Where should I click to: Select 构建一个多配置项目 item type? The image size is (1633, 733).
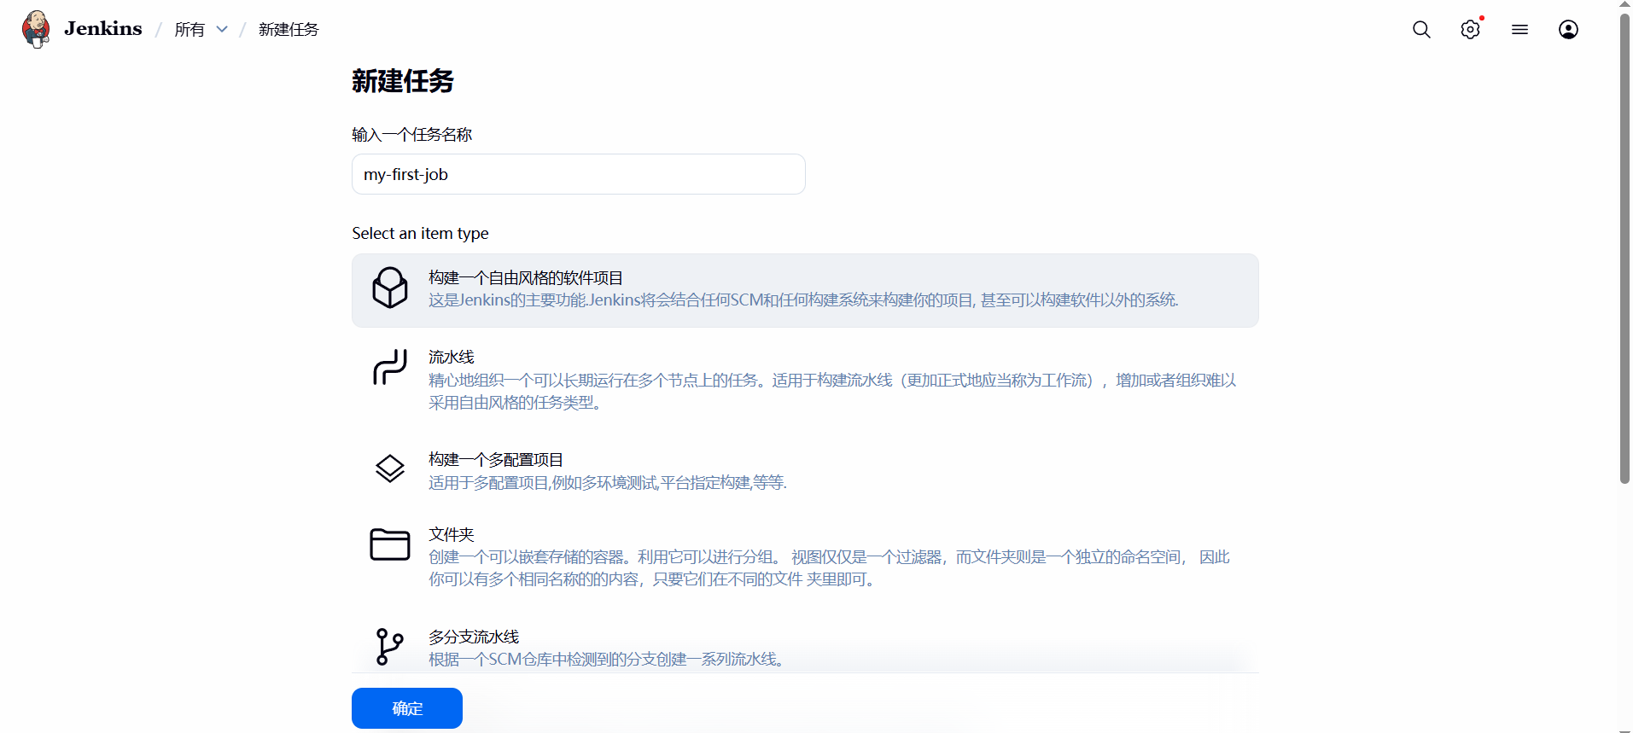coord(495,460)
